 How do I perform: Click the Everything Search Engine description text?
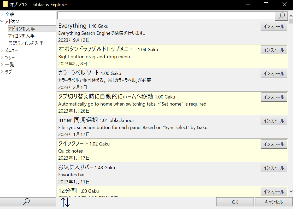[102, 33]
